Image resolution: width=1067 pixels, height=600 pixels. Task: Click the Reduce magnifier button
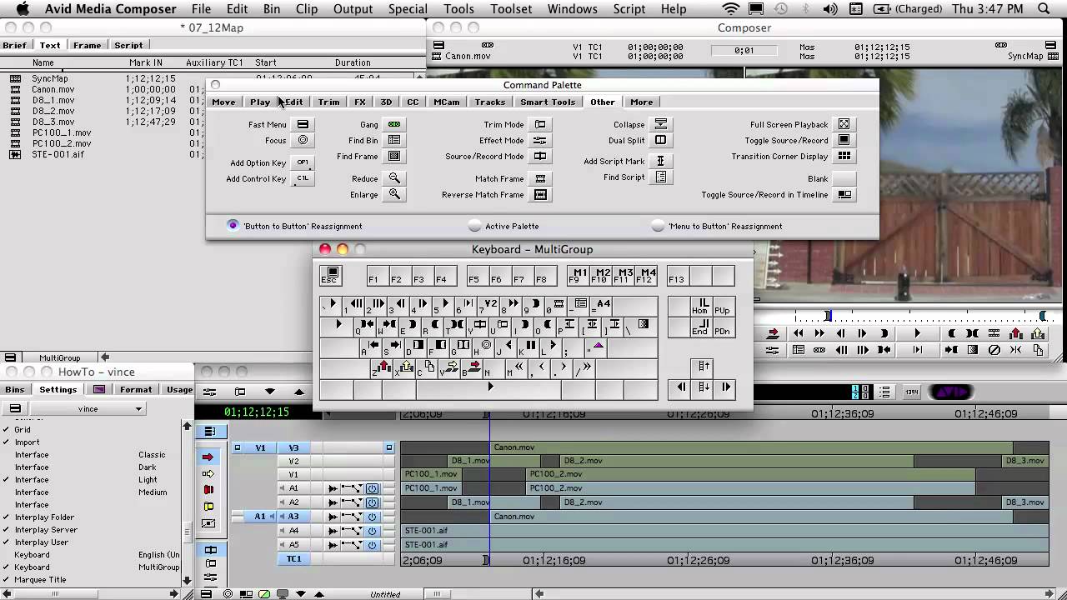point(394,178)
